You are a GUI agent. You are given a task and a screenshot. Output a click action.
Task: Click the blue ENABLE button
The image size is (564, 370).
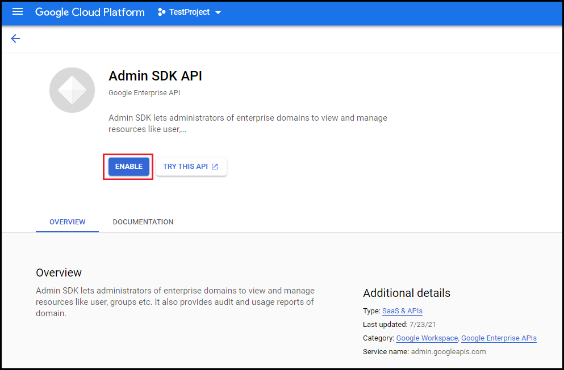coord(129,167)
